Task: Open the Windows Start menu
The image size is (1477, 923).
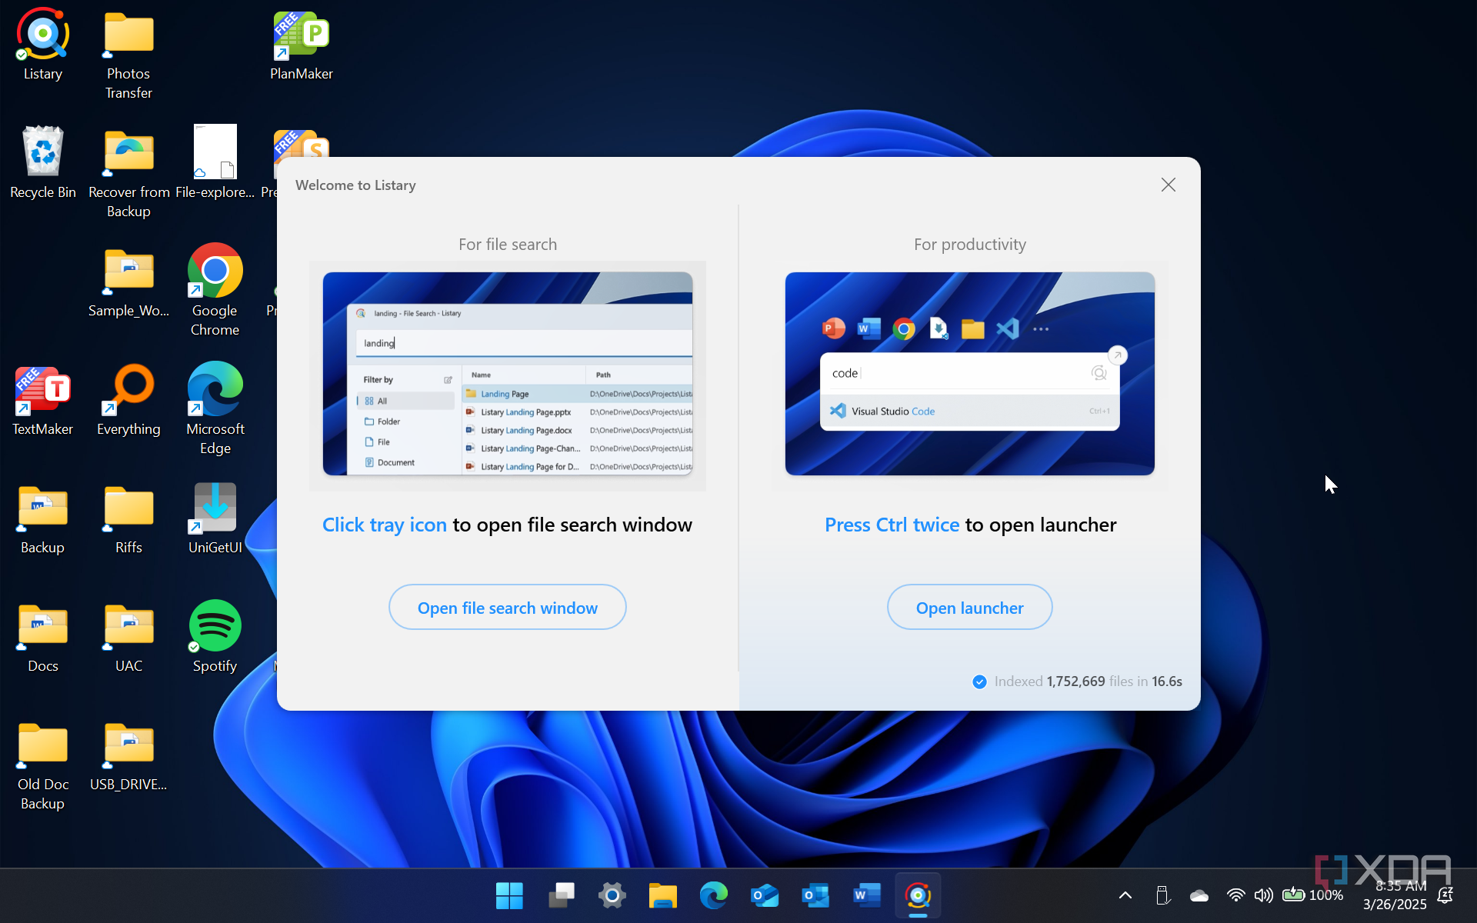Action: [x=509, y=895]
